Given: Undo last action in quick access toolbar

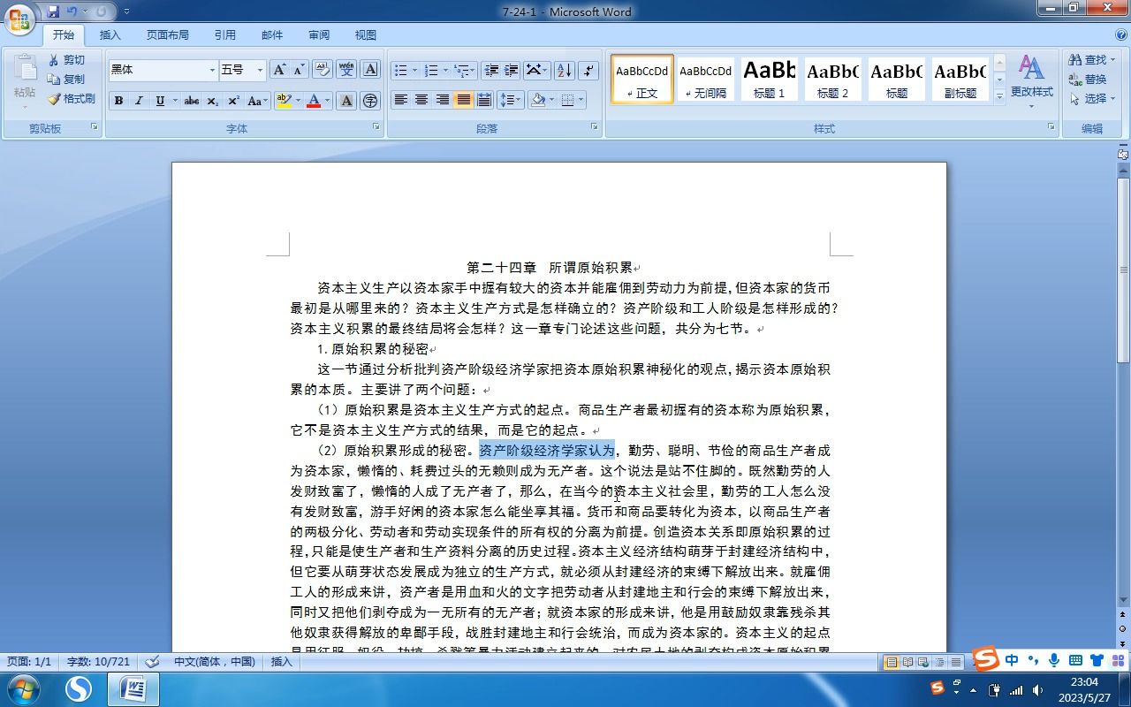Looking at the screenshot, I should [72, 11].
